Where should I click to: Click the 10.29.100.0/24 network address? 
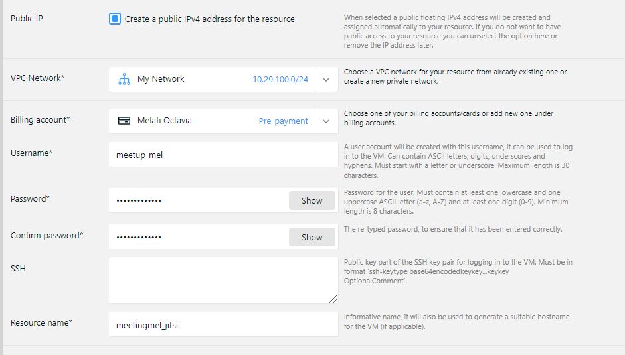(280, 79)
